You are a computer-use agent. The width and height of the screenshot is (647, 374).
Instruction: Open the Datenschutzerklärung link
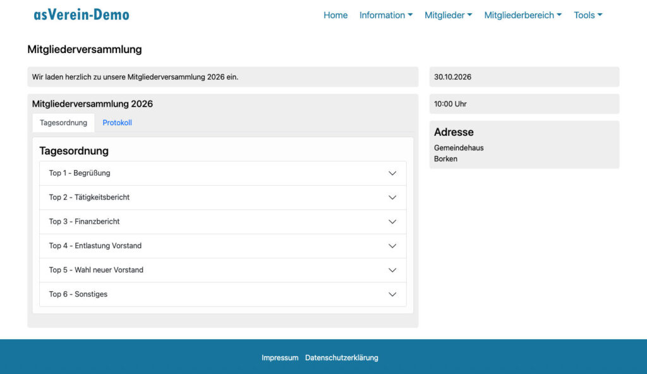[x=341, y=358]
